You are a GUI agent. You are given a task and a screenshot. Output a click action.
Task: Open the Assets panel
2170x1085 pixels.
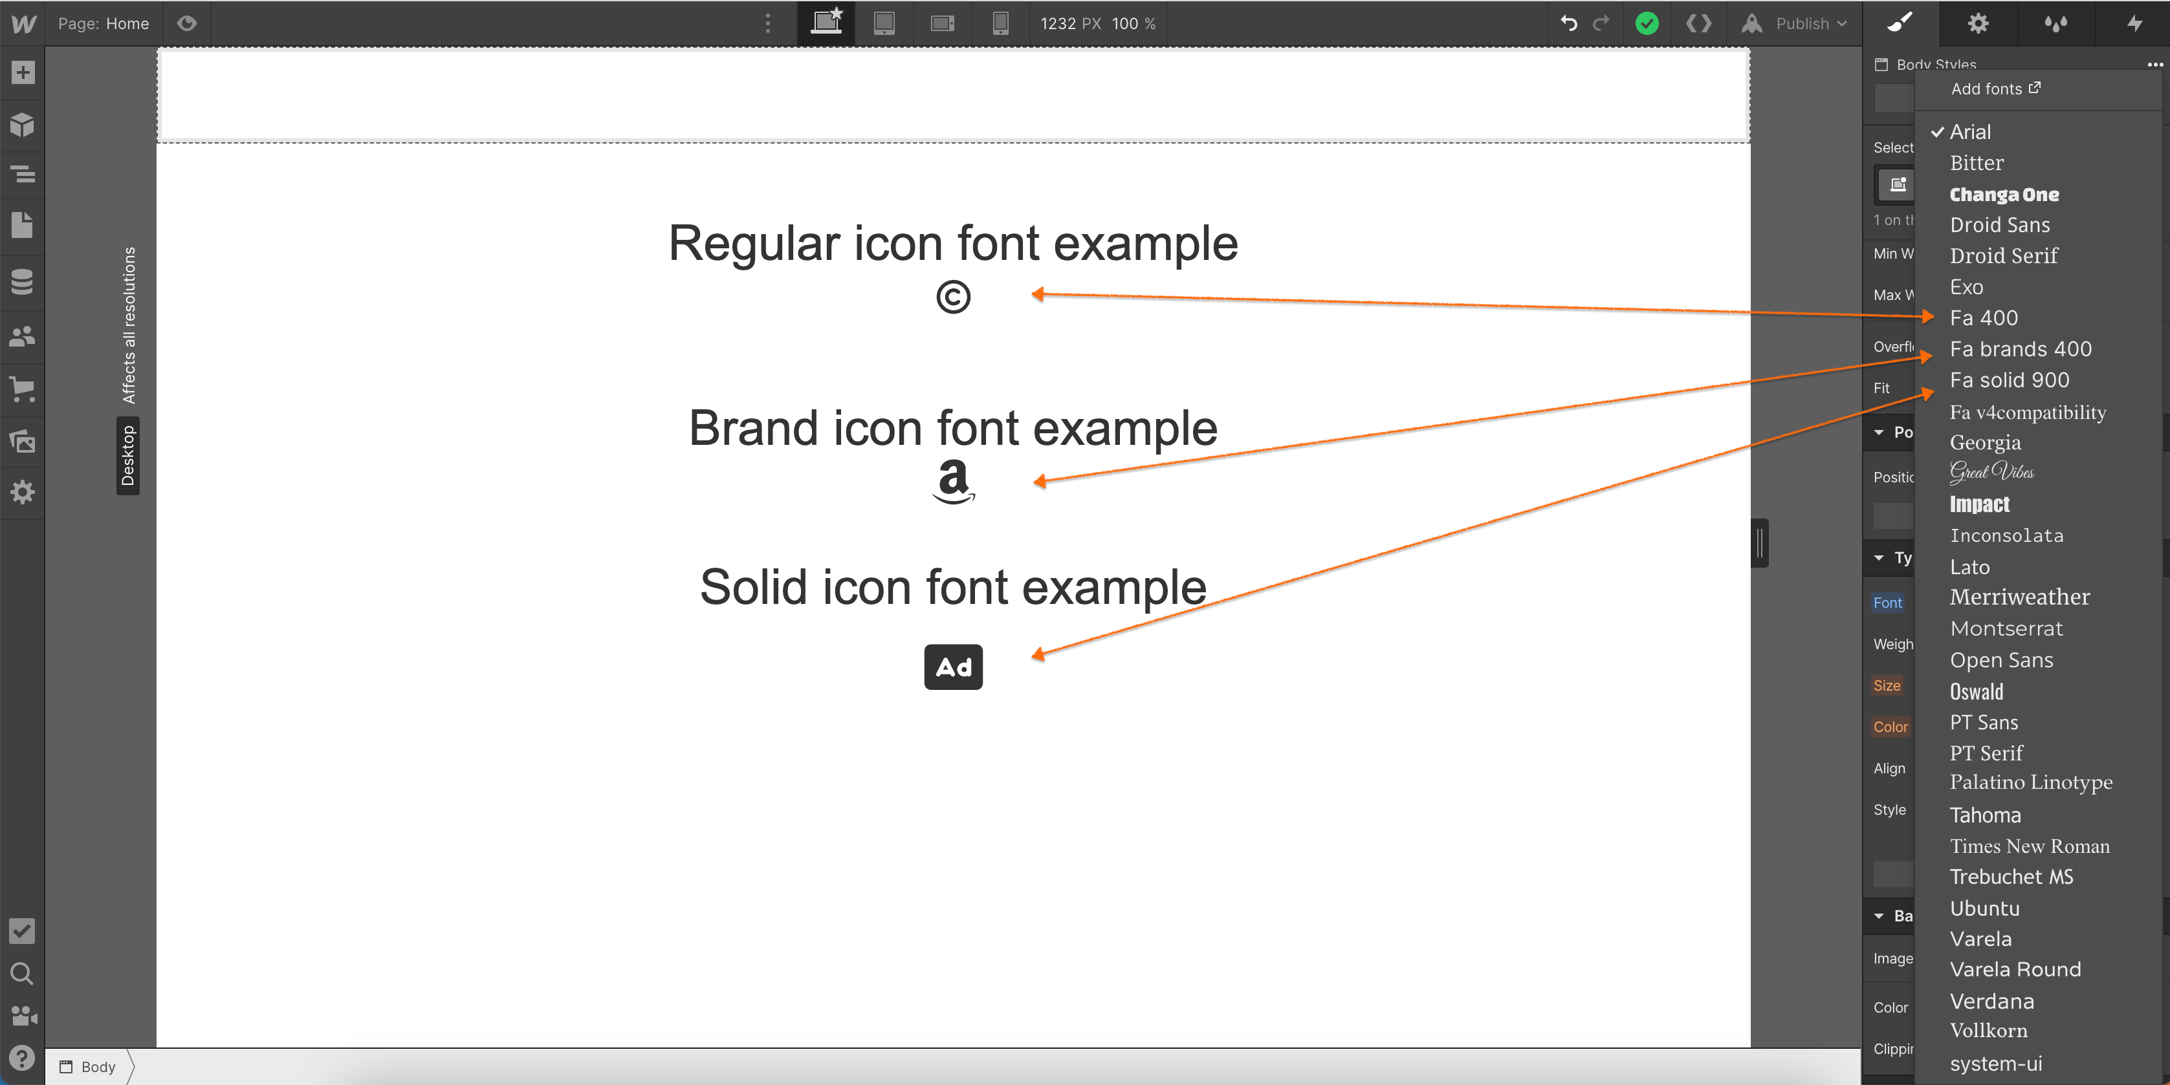23,442
